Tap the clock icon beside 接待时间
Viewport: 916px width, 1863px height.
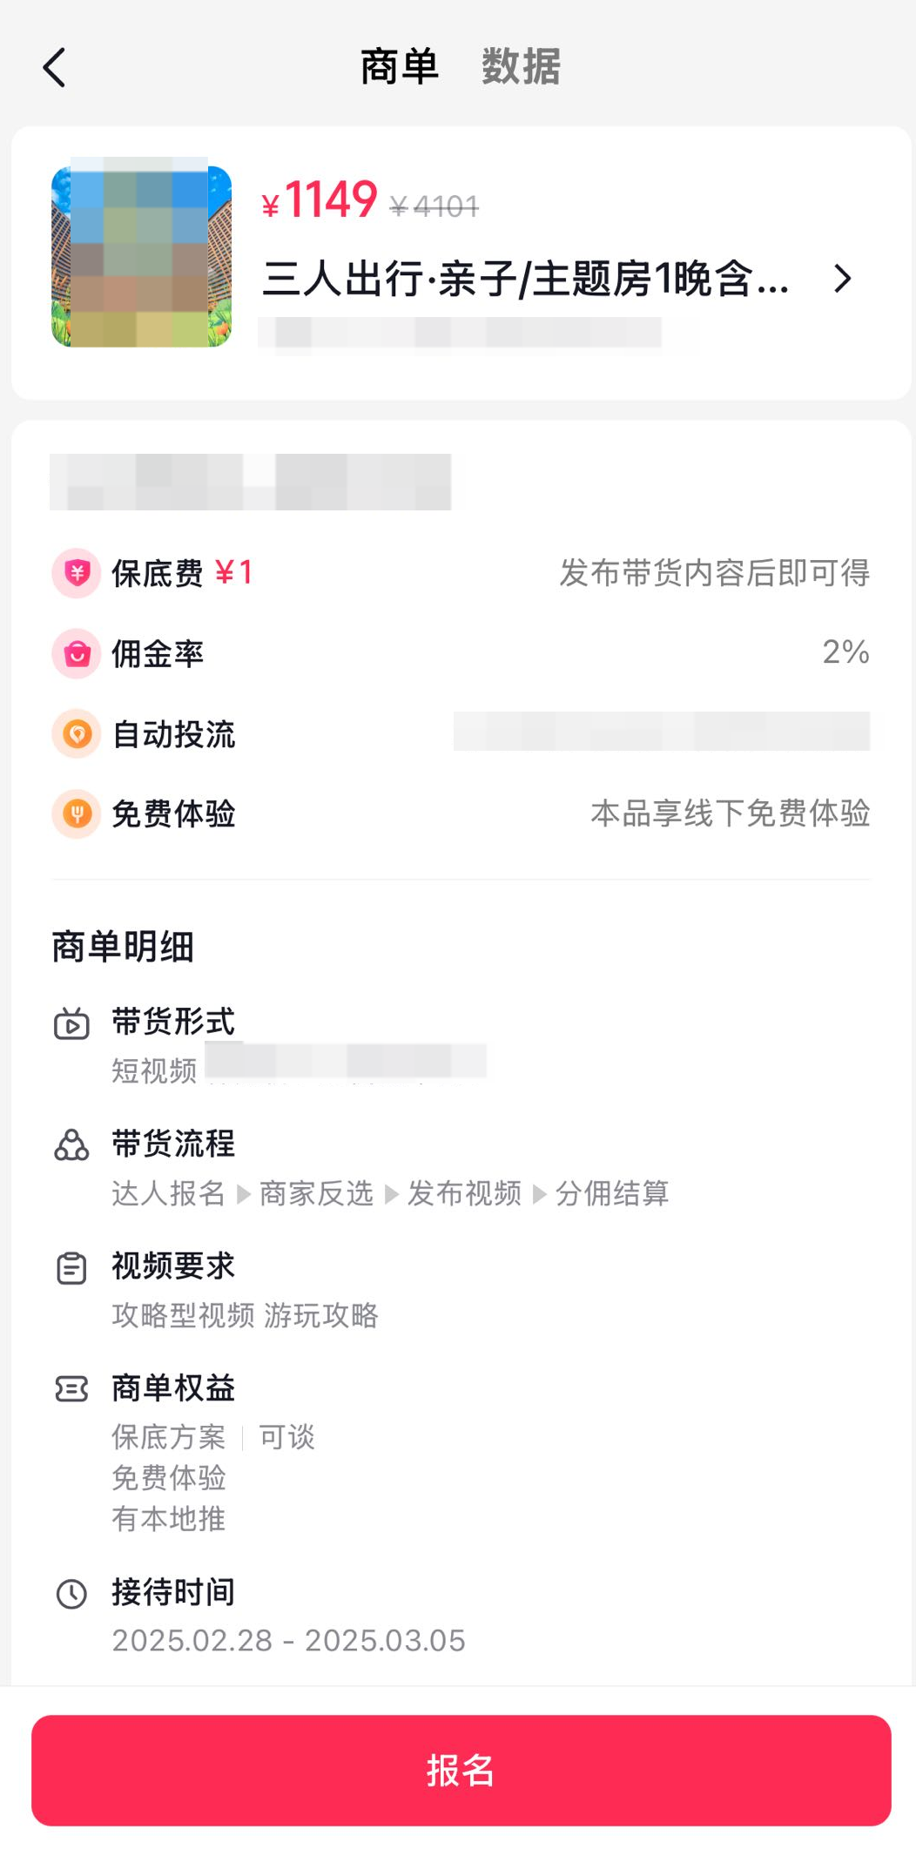tap(71, 1594)
